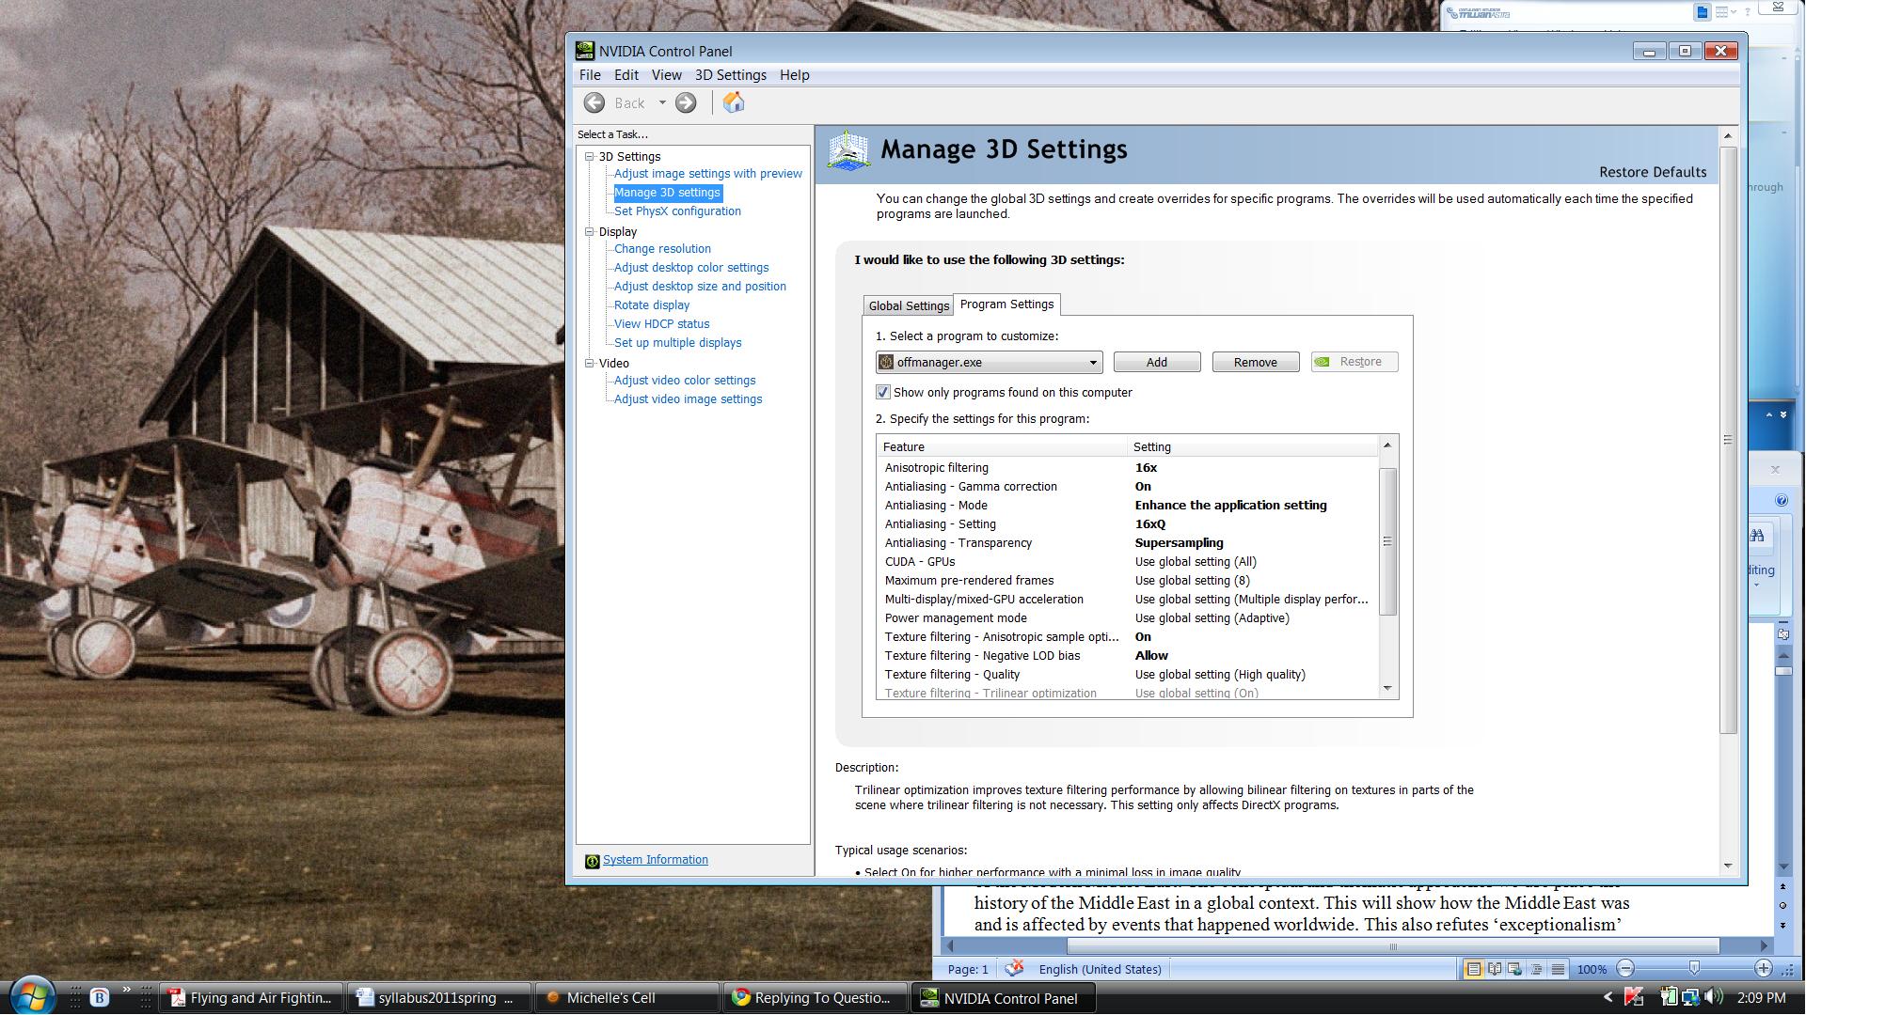Image resolution: width=1885 pixels, height=1015 pixels.
Task: Click the 100% zoom level in Word
Action: [x=1592, y=969]
